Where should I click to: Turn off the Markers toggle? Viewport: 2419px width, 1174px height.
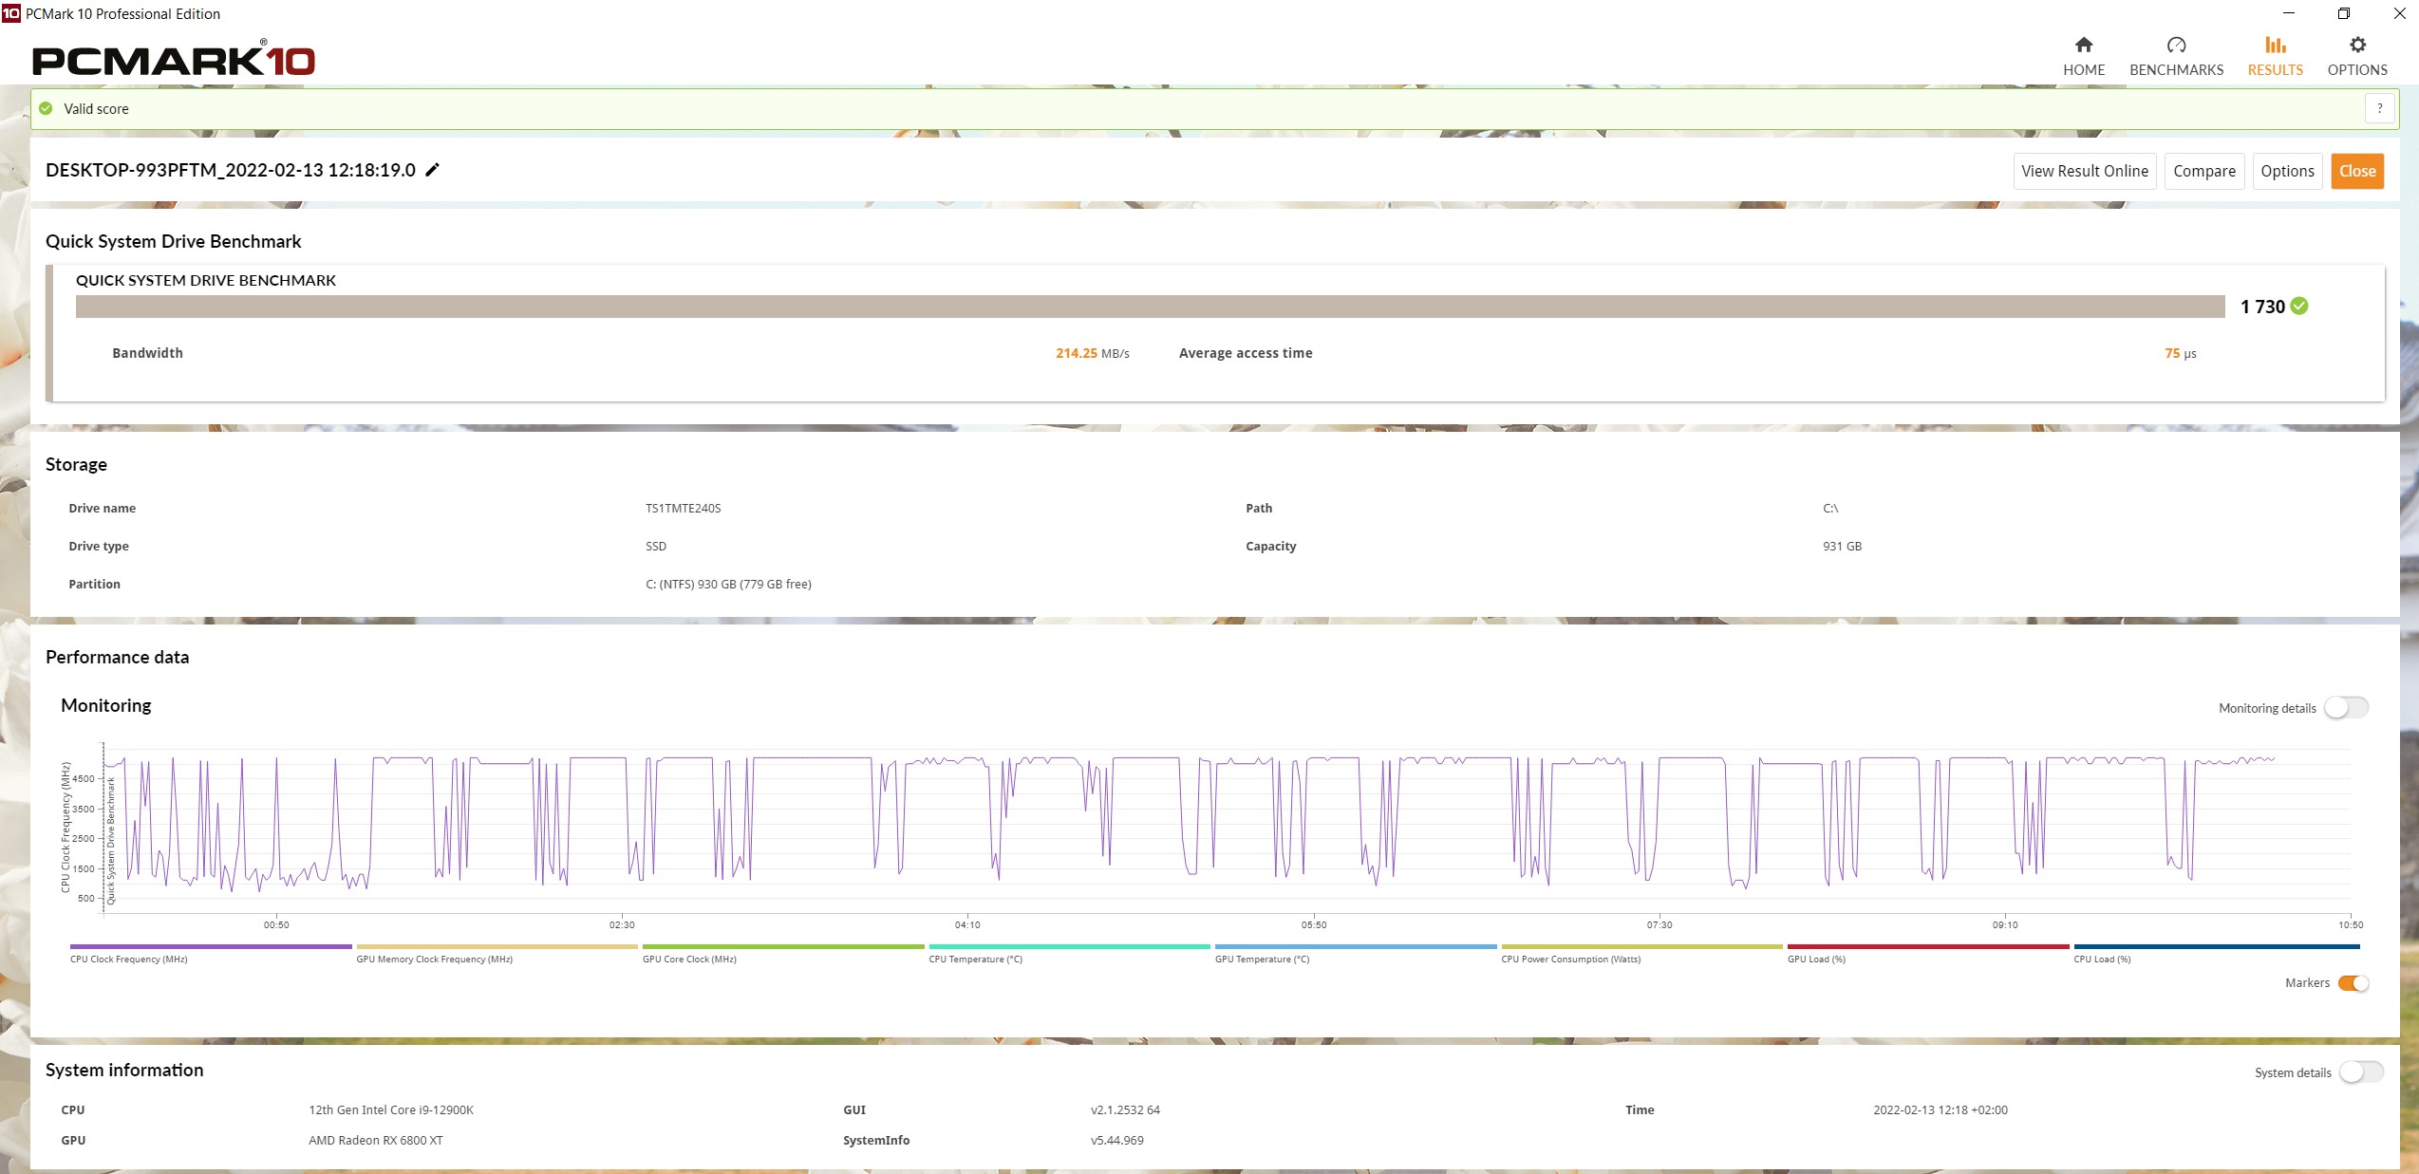[x=2353, y=983]
